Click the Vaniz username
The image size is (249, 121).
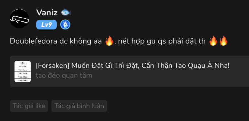pos(47,13)
